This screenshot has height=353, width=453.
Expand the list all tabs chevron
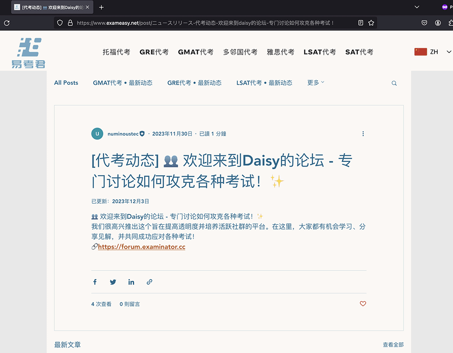point(417,7)
